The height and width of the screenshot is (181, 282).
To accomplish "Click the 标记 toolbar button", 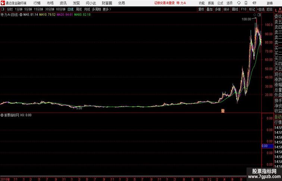I will 252,9.
